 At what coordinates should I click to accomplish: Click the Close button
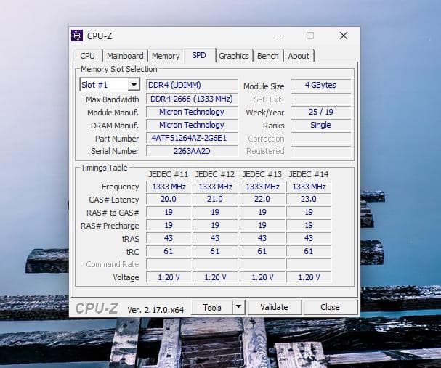pos(330,307)
